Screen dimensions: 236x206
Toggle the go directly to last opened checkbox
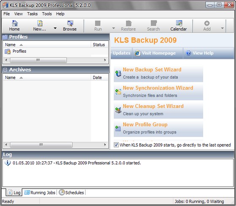tap(116, 145)
